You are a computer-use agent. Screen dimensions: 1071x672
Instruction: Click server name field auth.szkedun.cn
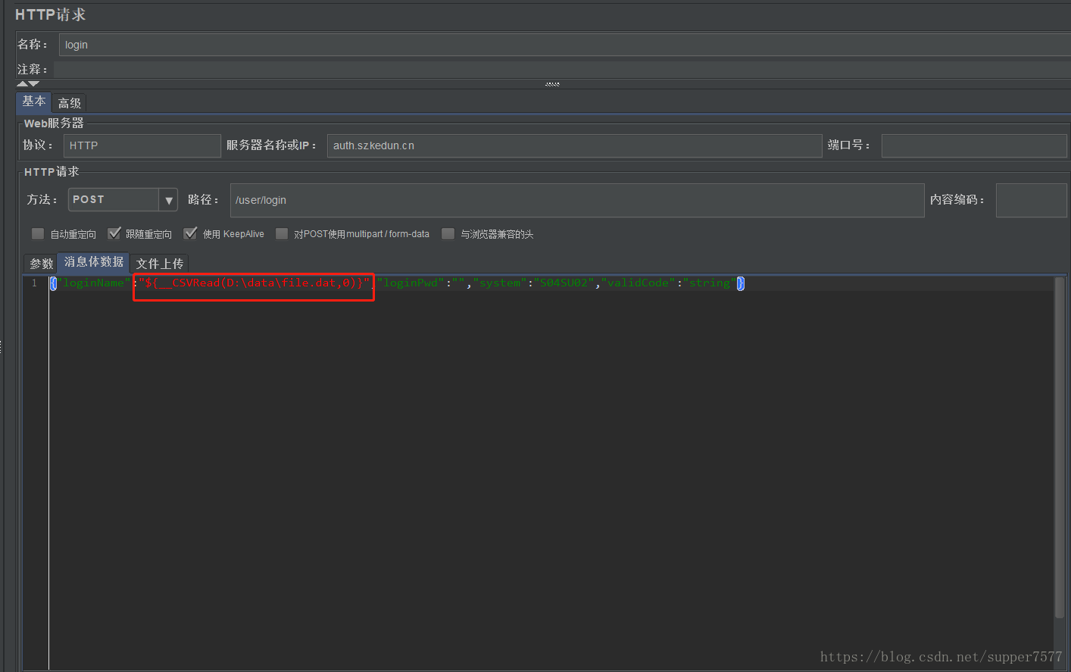coord(574,145)
